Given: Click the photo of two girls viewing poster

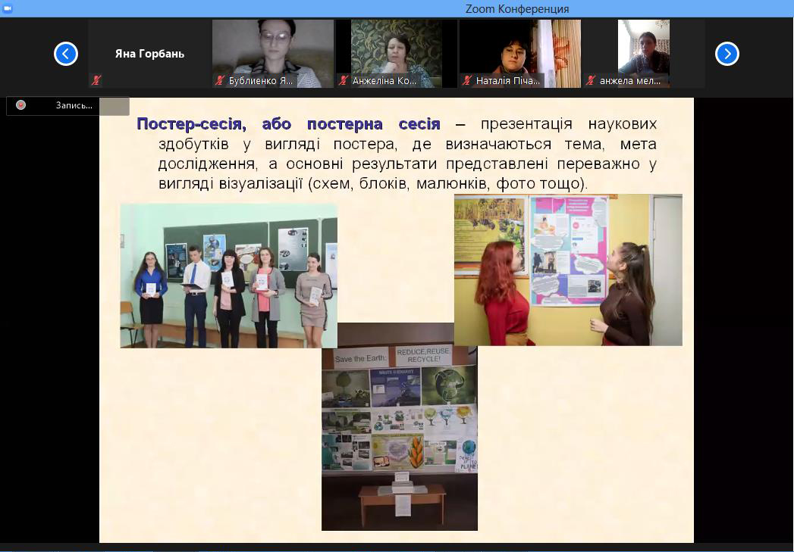Looking at the screenshot, I should (568, 270).
